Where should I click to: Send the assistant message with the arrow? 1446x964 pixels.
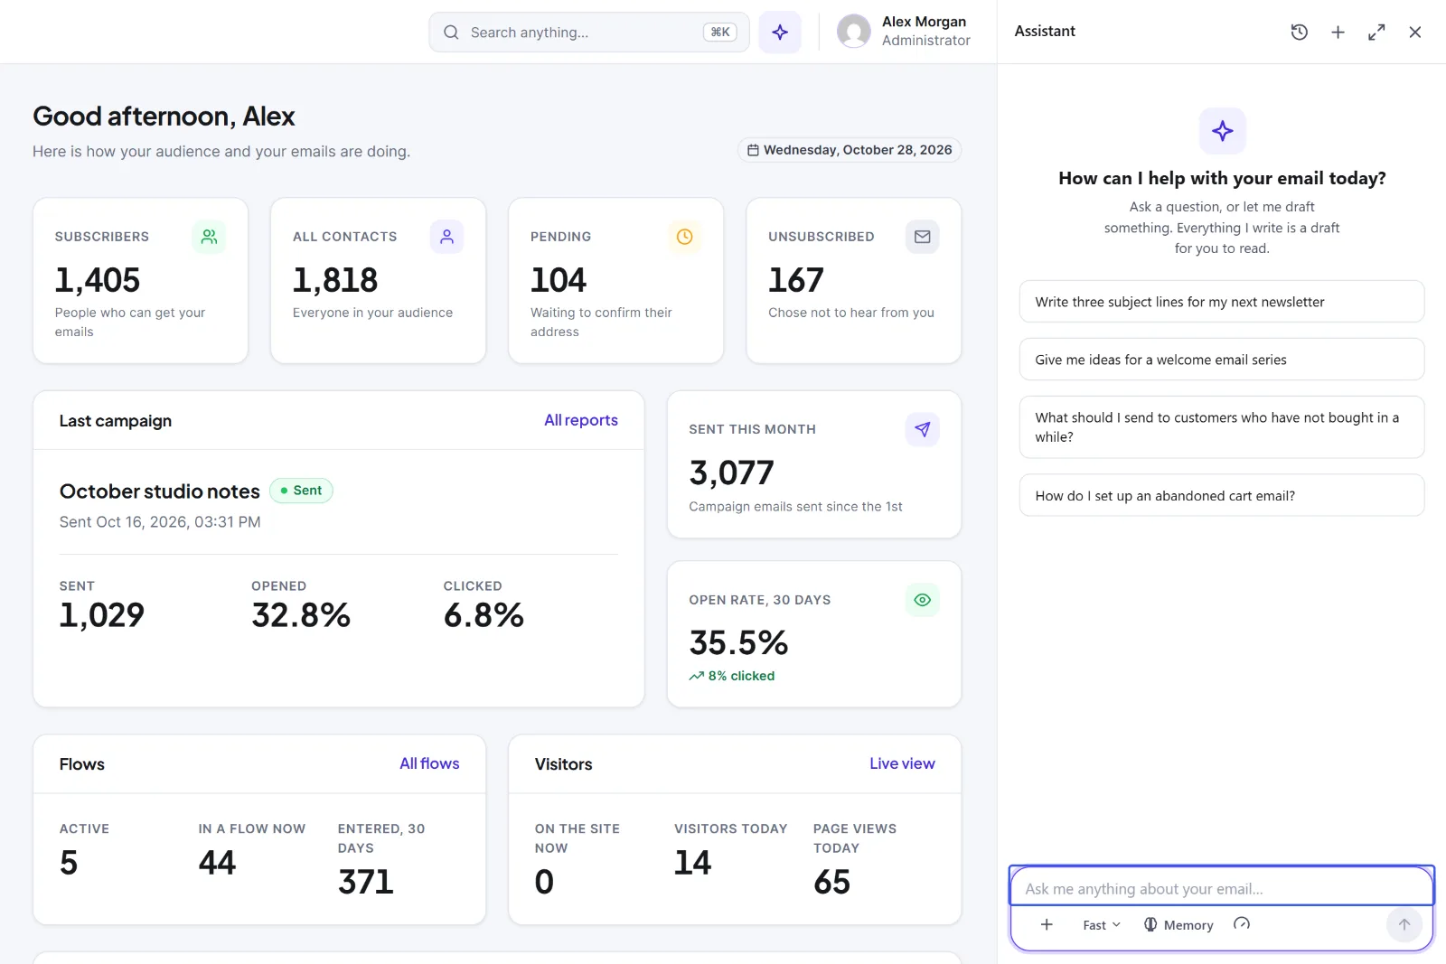(x=1404, y=924)
